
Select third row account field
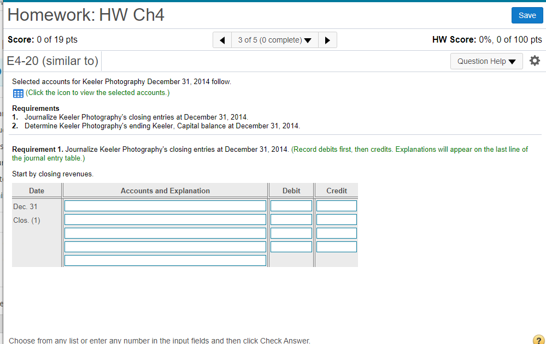click(165, 233)
